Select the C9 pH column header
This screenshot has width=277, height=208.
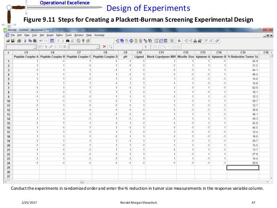pyautogui.click(x=125, y=52)
